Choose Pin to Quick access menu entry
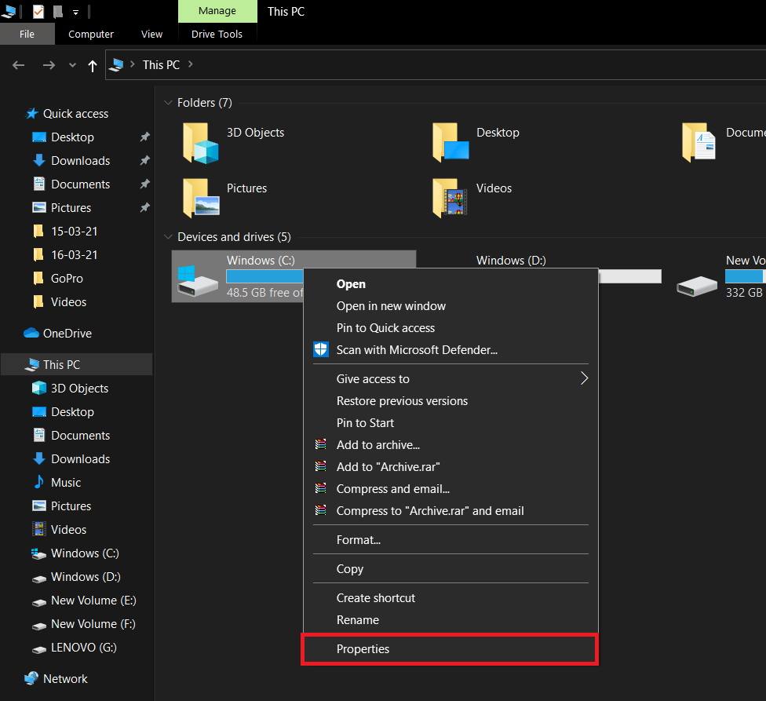The image size is (766, 701). [x=450, y=328]
